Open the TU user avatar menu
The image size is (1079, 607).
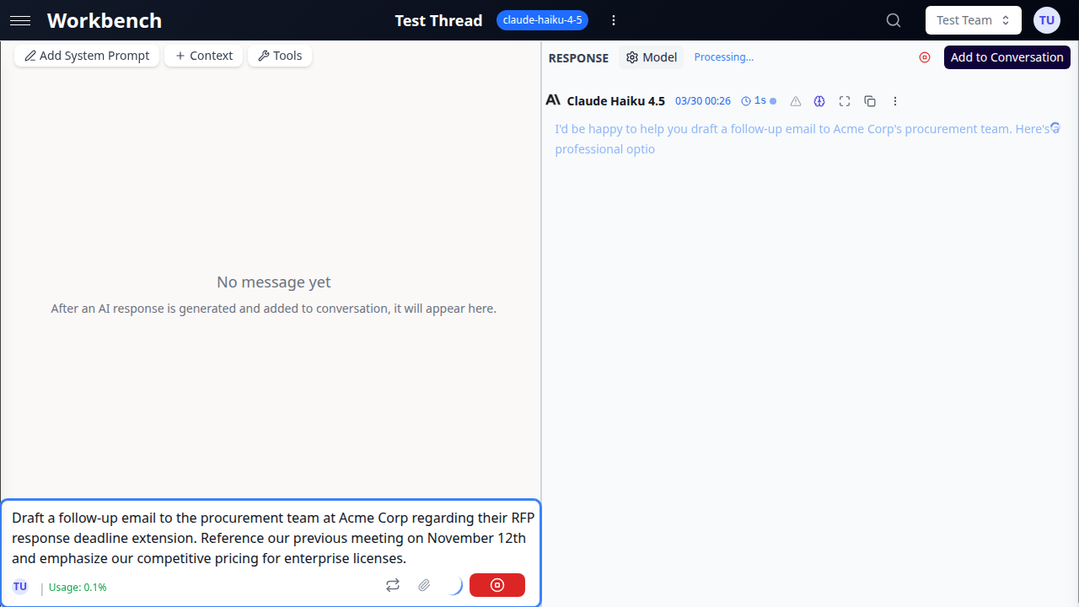(x=1047, y=20)
